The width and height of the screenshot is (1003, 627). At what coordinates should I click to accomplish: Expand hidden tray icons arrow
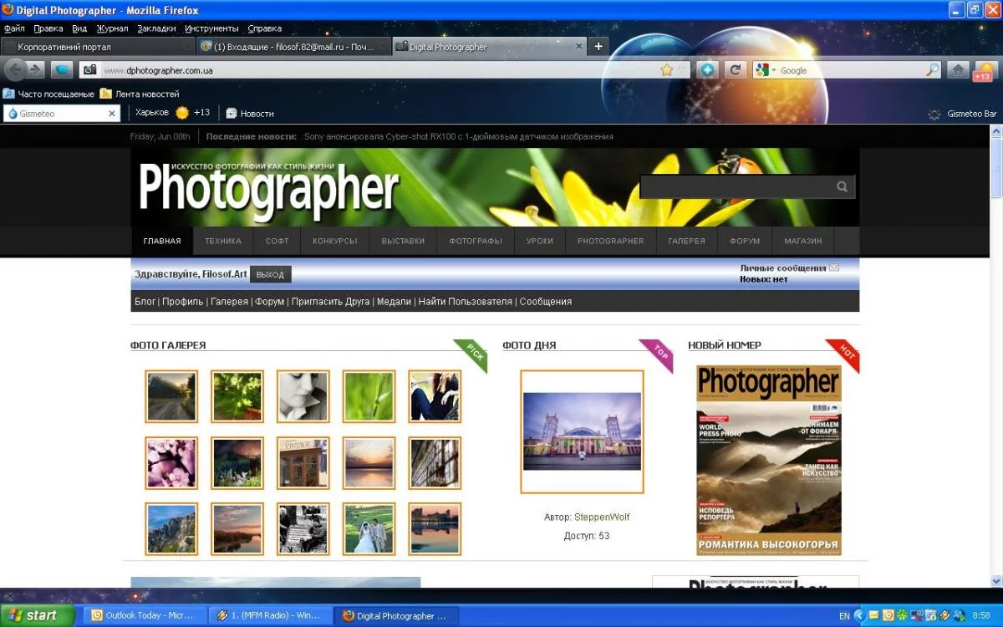(859, 615)
